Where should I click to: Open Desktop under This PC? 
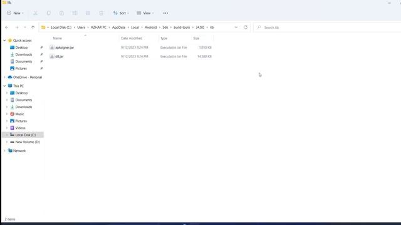coord(21,93)
